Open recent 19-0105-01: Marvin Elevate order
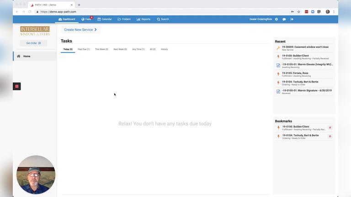 [304, 66]
